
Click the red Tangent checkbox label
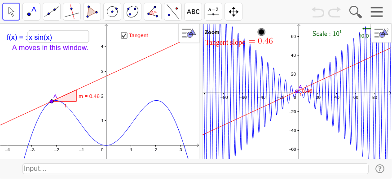(138, 35)
